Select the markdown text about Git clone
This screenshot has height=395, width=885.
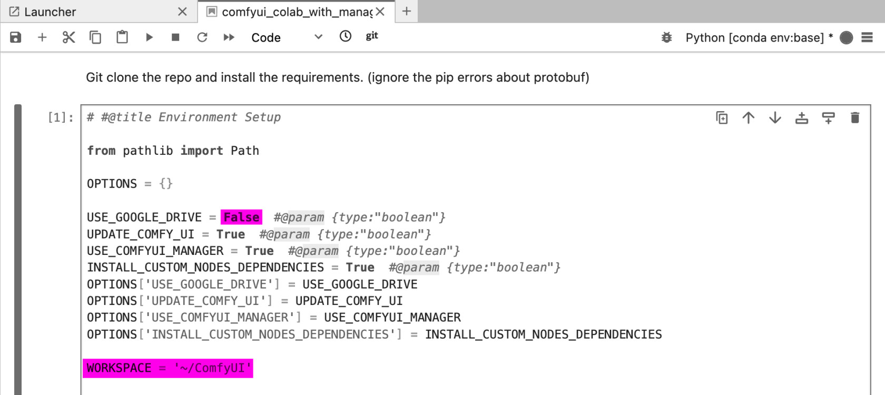pos(337,77)
